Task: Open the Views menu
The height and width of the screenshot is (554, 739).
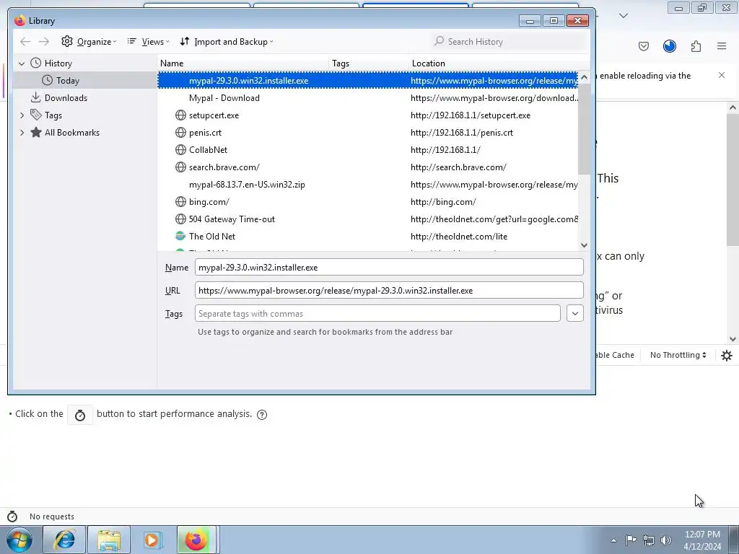Action: point(148,41)
